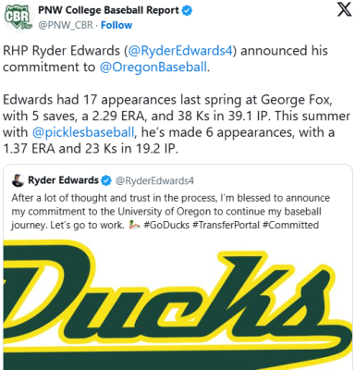Click the duck emoji in quoted tweet

133,225
